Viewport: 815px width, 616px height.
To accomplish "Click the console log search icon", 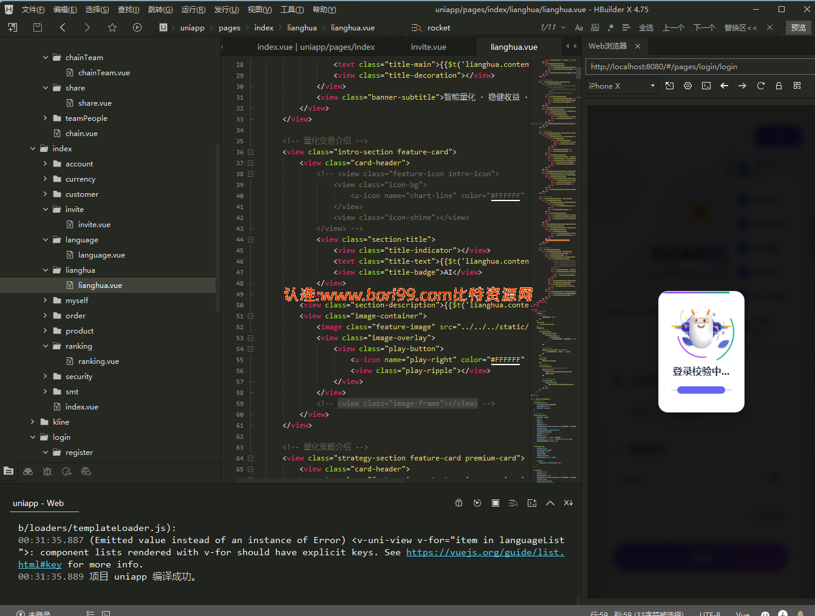I will click(x=514, y=503).
